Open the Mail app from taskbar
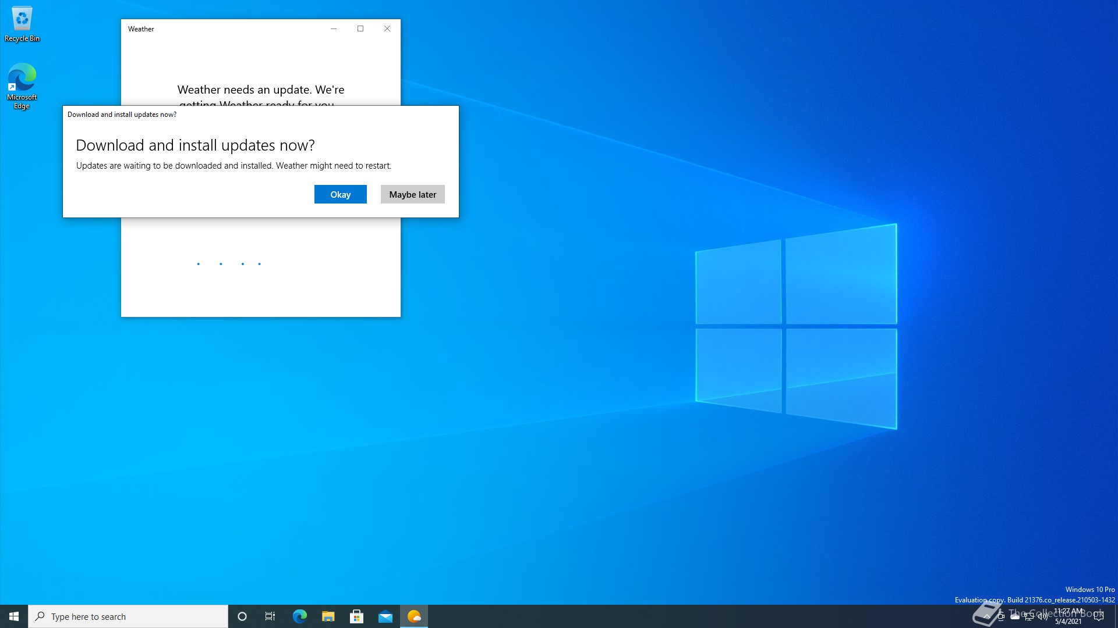 [385, 616]
